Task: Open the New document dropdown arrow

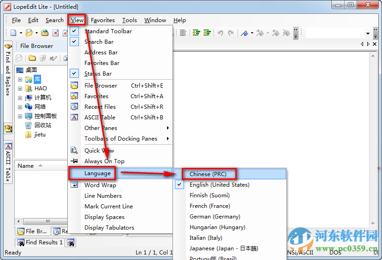Action: pyautogui.click(x=21, y=33)
